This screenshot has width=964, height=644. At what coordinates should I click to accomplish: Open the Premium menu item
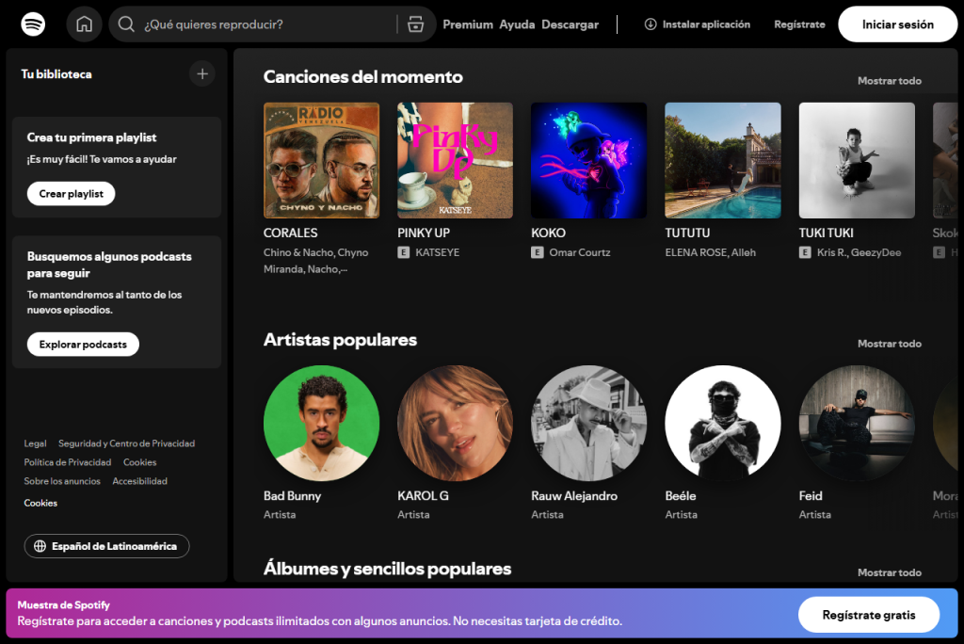[468, 24]
